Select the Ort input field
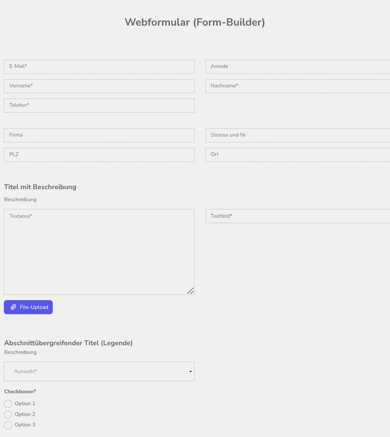Viewport: 390px width, 437px height. tap(297, 155)
